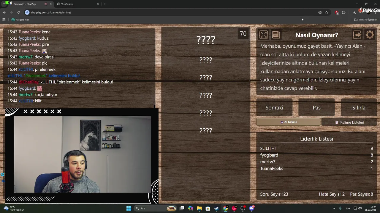
Task: Open Microsoft Store from taskbar
Action: [x=208, y=208]
